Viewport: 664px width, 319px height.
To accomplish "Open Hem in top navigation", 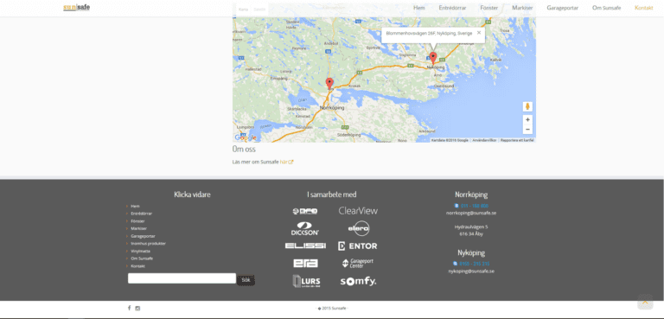I will 419,8.
